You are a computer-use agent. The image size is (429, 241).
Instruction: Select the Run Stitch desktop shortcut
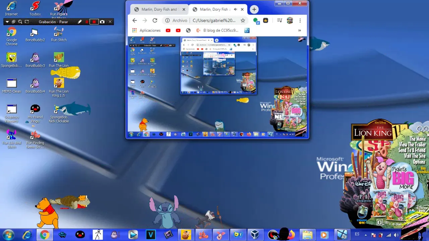(x=59, y=34)
